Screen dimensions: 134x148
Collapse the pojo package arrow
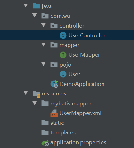(44, 64)
